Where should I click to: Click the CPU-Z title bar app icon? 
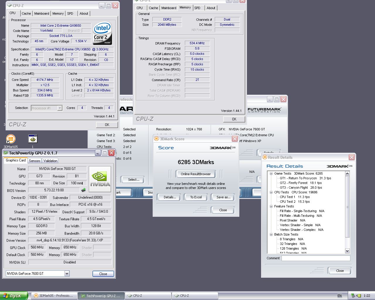pyautogui.click(x=9, y=5)
